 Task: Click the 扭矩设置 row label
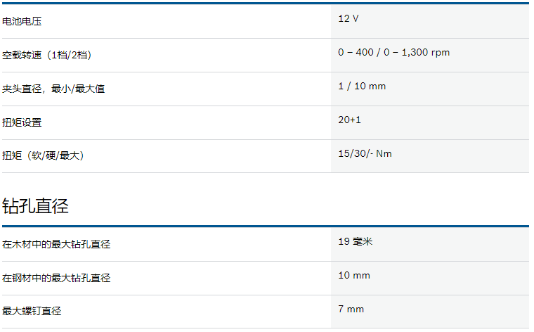[22, 122]
